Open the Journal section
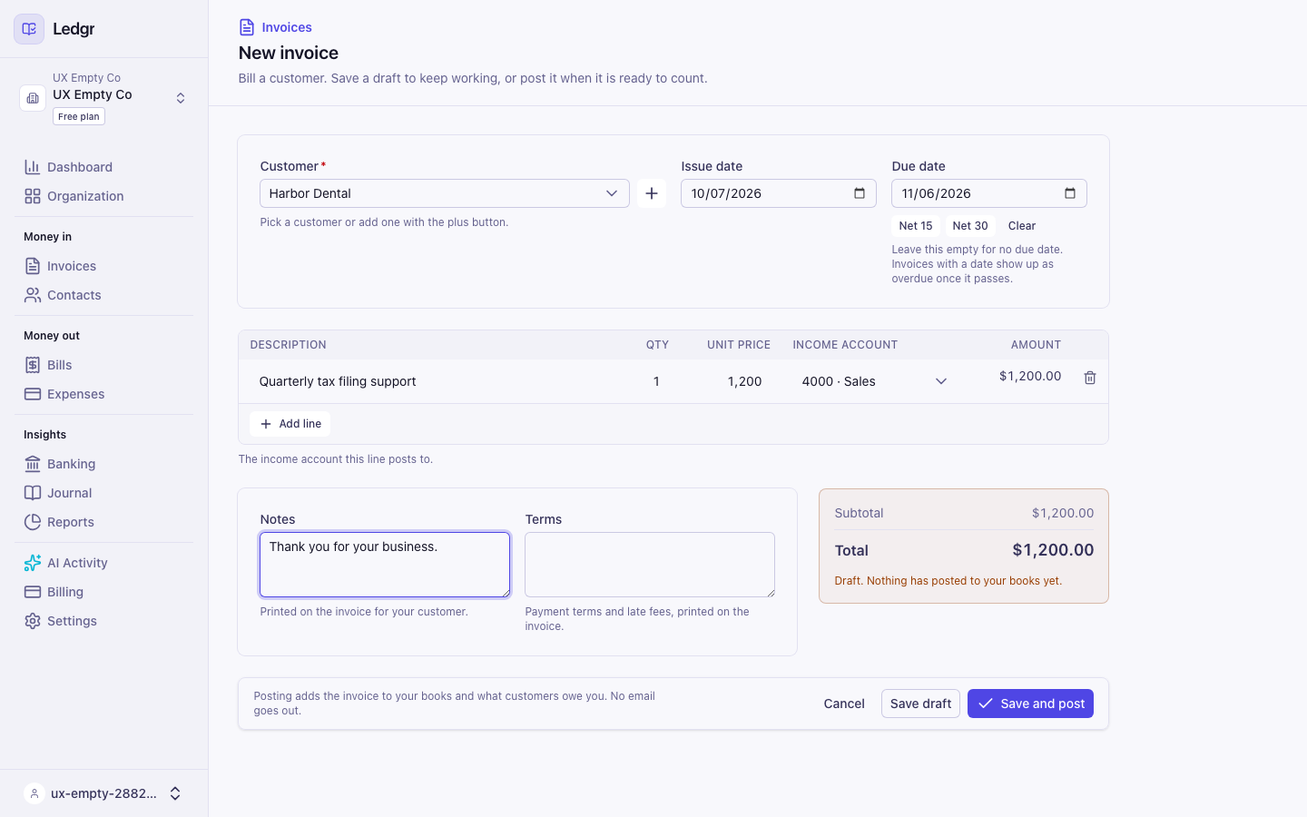The image size is (1307, 817). (104, 493)
